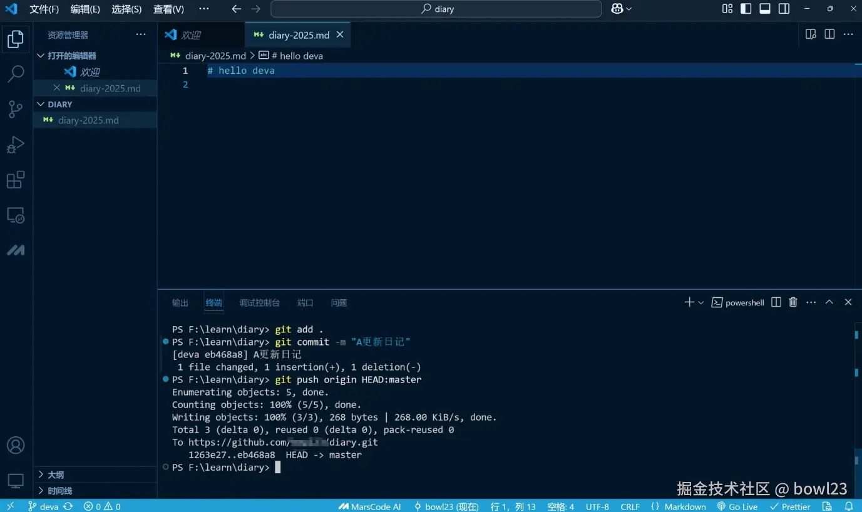
Task: Open remote window button in status bar
Action: 11,506
